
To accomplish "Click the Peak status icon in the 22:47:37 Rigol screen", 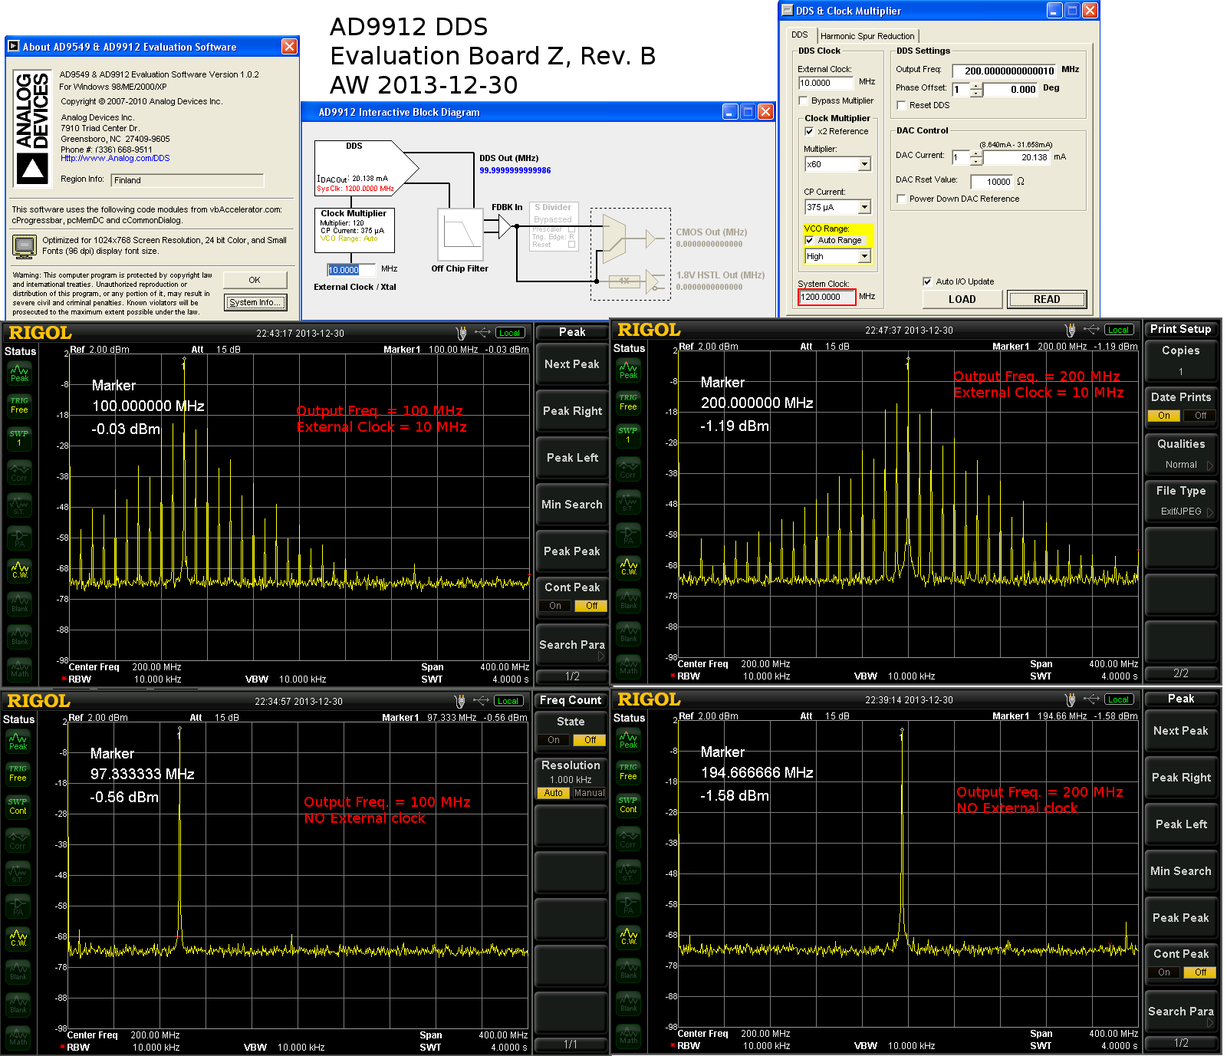I will pos(628,370).
